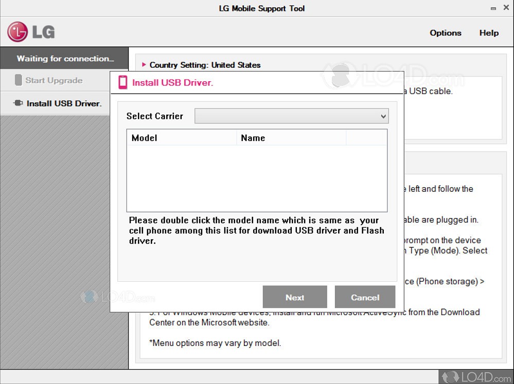The height and width of the screenshot is (384, 514).
Task: Click the phone icon beside Start Upgrade
Action: tap(19, 80)
